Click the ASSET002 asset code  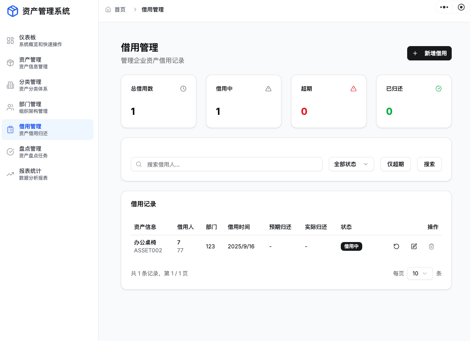point(148,250)
